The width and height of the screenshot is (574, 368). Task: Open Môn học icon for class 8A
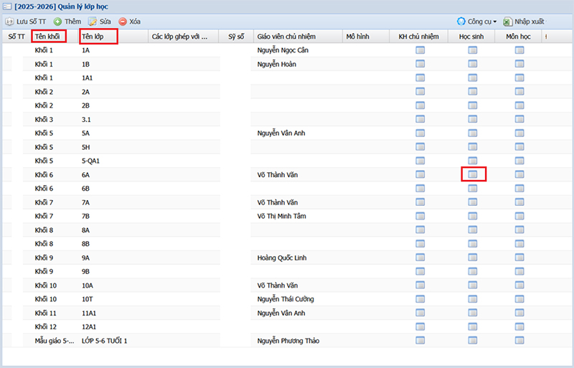[x=519, y=230]
